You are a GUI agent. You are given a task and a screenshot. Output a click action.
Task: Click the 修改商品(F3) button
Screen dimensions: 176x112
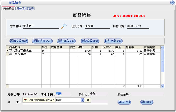(x=66, y=41)
